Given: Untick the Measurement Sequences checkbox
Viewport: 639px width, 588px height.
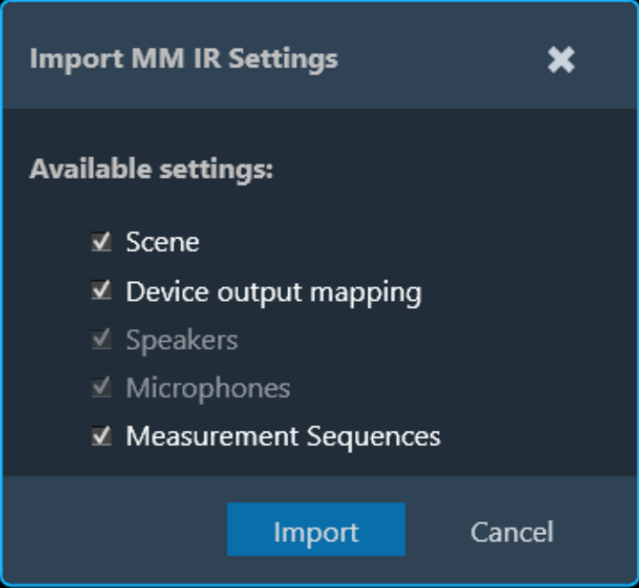Looking at the screenshot, I should click(102, 436).
